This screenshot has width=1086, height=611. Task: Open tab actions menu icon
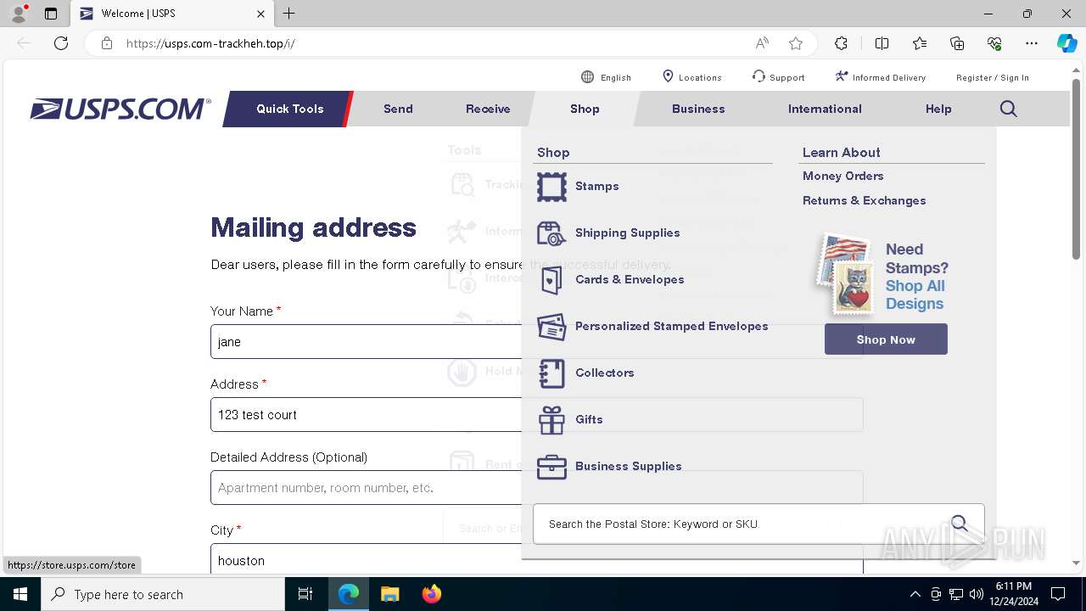click(51, 14)
